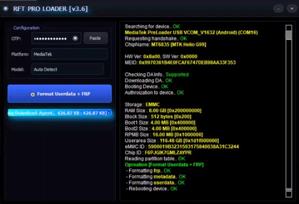
Task: Click the 'Rebooting device.. OK' line
Action: coord(151,189)
